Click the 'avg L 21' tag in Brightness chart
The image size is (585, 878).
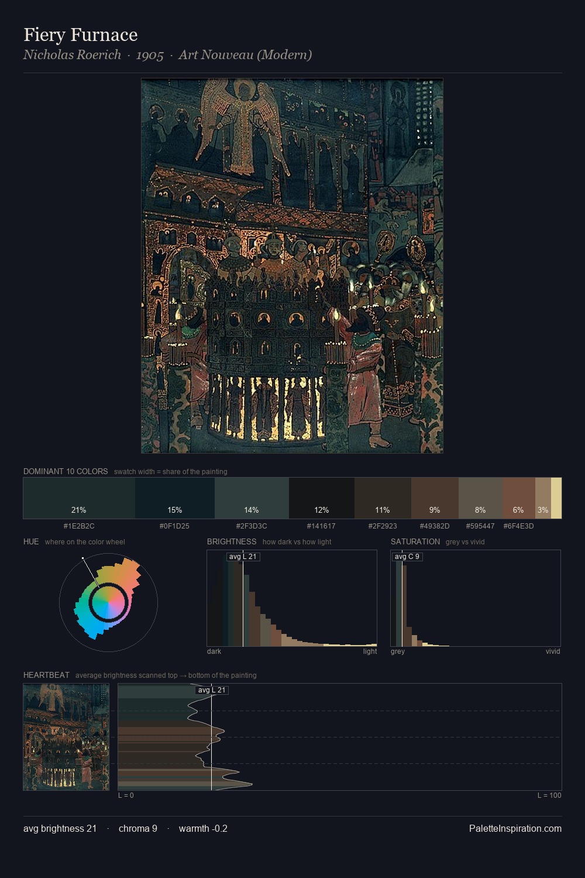(x=243, y=557)
